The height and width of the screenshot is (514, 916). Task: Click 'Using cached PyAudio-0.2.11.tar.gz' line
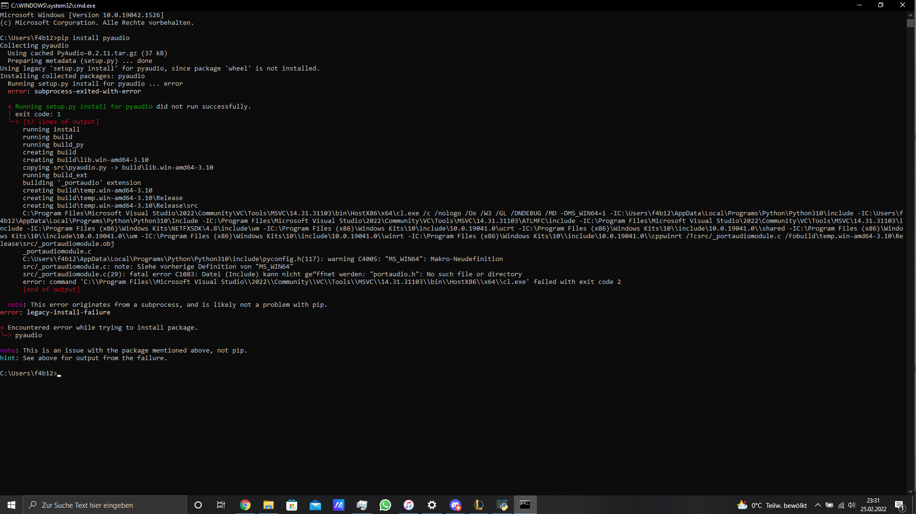click(x=88, y=53)
